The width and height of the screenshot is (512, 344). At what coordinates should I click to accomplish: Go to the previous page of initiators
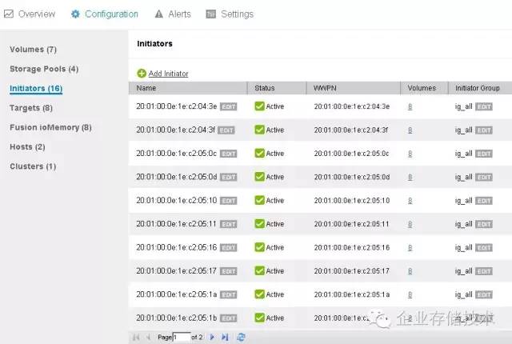pos(148,337)
